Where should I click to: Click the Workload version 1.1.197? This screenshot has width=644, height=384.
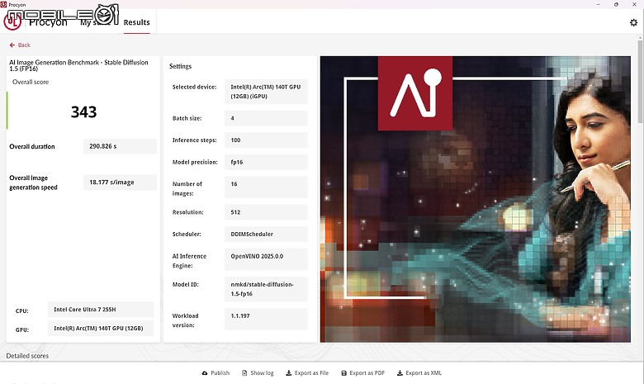click(266, 319)
